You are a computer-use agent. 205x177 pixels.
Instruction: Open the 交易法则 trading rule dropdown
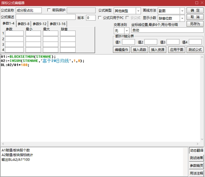tap(127, 31)
